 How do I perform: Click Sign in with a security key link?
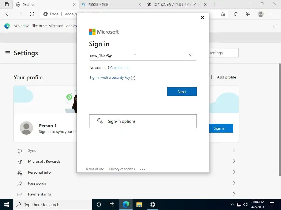point(110,77)
